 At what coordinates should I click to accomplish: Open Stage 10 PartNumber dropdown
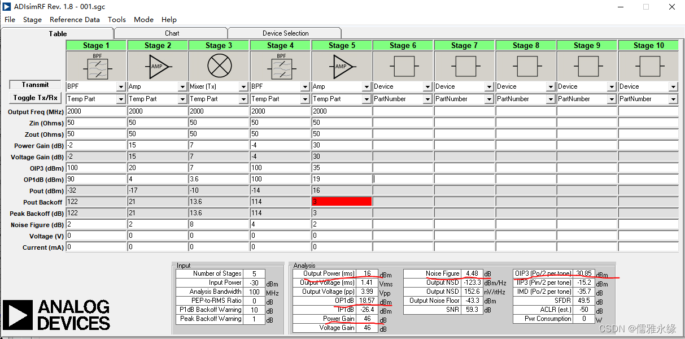coord(673,99)
